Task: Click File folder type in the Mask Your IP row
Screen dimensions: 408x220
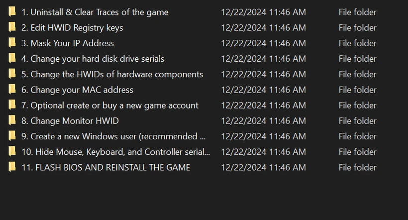Action: (x=358, y=43)
